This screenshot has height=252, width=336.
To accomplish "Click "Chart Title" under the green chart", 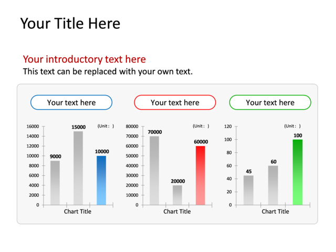I will [275, 212].
